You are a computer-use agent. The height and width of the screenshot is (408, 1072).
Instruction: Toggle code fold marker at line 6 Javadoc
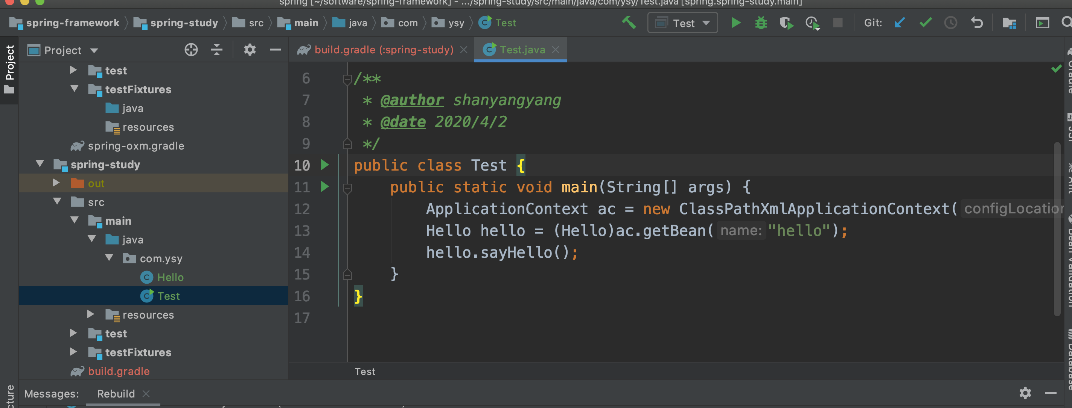347,79
